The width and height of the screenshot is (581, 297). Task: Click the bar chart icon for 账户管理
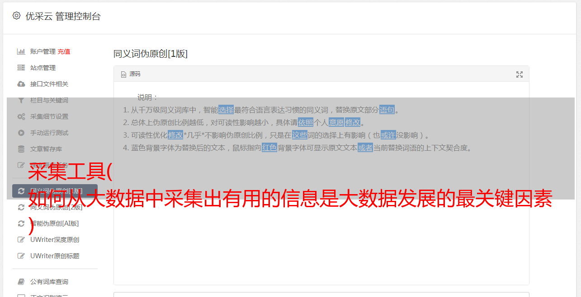click(x=21, y=51)
